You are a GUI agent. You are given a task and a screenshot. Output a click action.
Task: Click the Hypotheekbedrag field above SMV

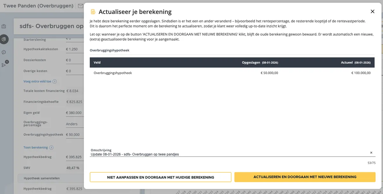74,157
